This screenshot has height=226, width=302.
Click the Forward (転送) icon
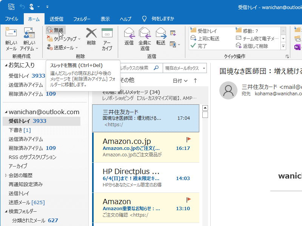[x=161, y=33]
